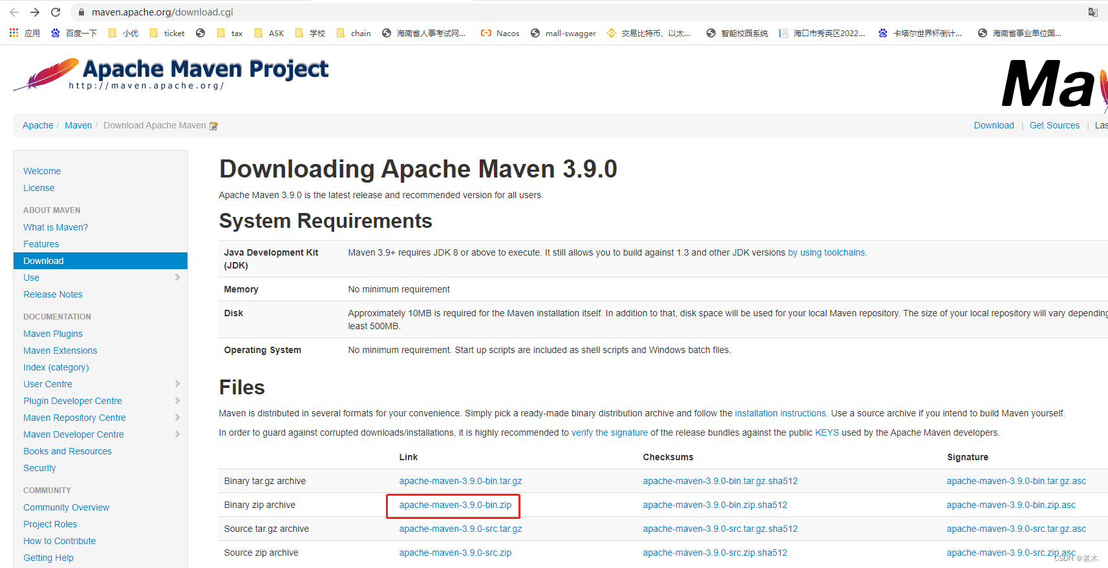Reload the page with refresh icon
The image size is (1108, 568).
pos(56,12)
